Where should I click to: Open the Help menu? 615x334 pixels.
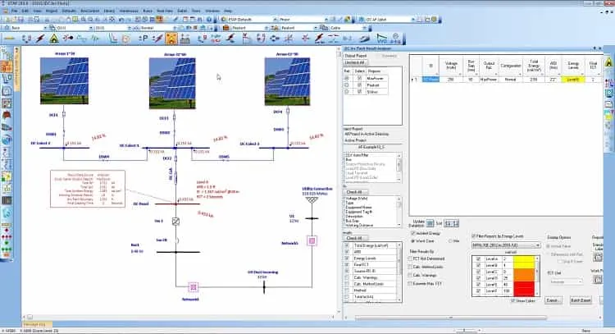pos(228,11)
